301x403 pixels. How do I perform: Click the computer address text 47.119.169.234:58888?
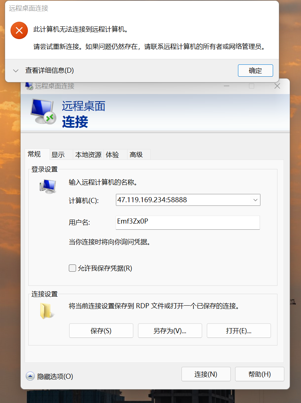(x=152, y=200)
